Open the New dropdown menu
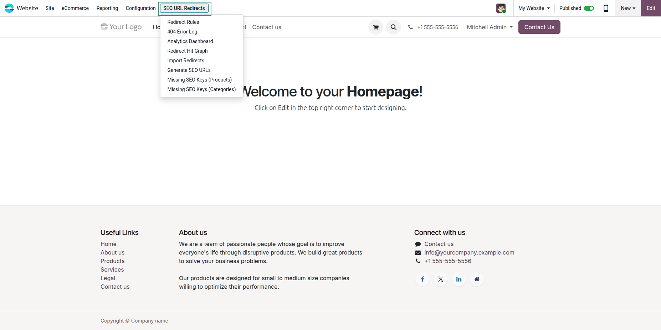 pos(628,8)
